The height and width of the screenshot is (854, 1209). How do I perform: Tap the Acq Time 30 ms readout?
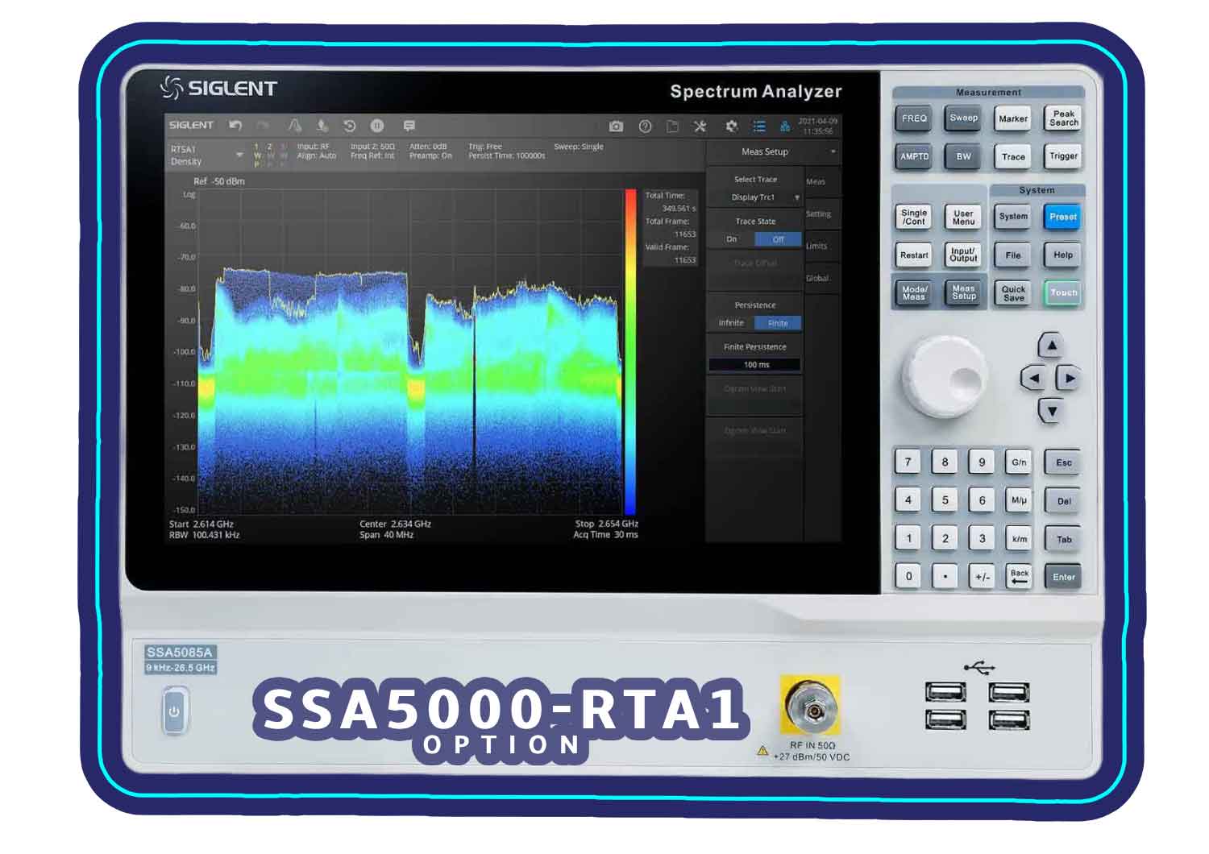coord(605,535)
